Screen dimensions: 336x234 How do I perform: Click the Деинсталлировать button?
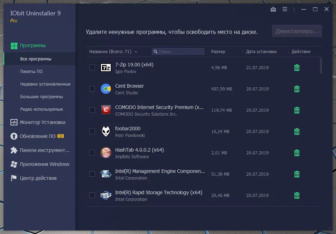click(297, 31)
